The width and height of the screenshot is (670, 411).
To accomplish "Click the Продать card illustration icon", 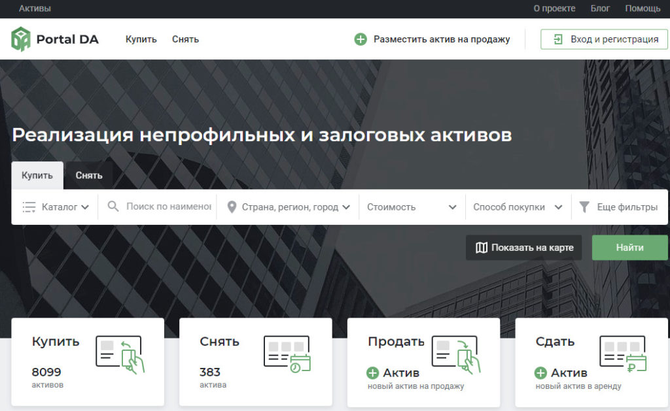I will tap(456, 355).
